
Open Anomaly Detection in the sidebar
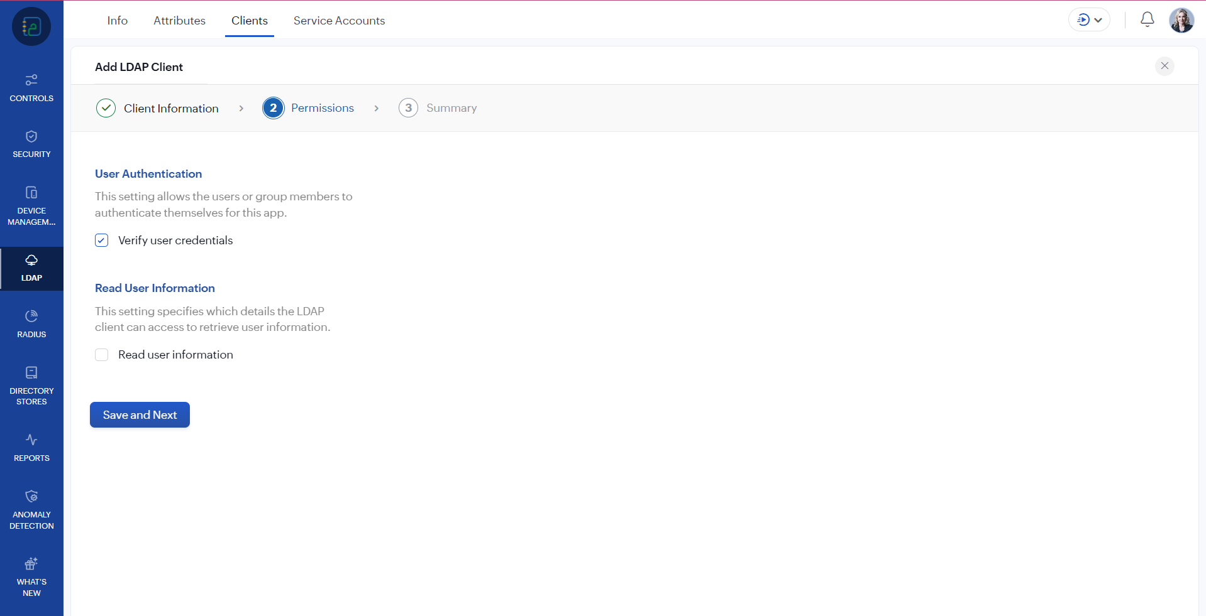click(31, 511)
